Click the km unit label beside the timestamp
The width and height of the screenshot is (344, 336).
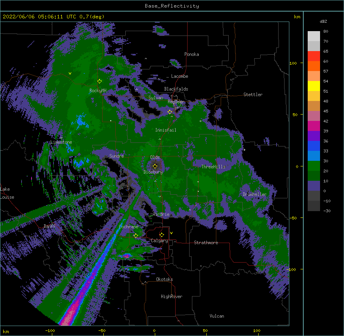coord(297,17)
